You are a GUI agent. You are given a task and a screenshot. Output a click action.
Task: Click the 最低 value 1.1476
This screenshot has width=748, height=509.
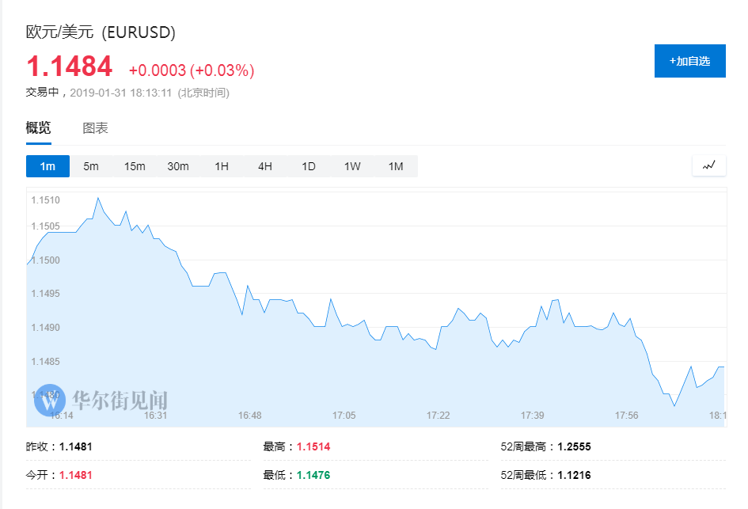pyautogui.click(x=313, y=475)
